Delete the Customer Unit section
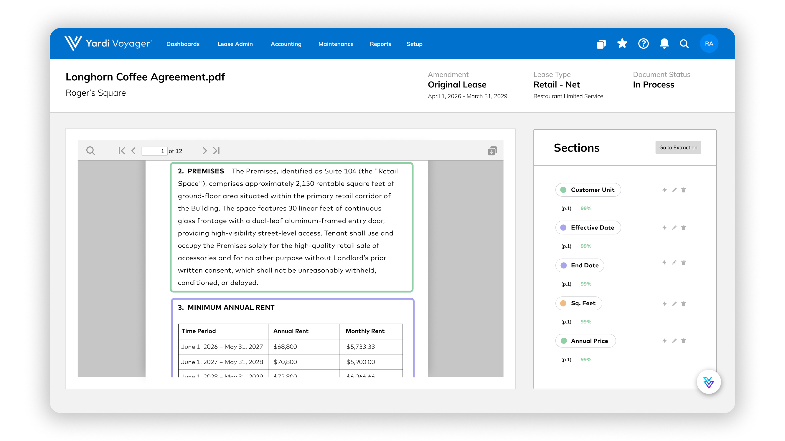This screenshot has width=785, height=441. click(x=684, y=190)
